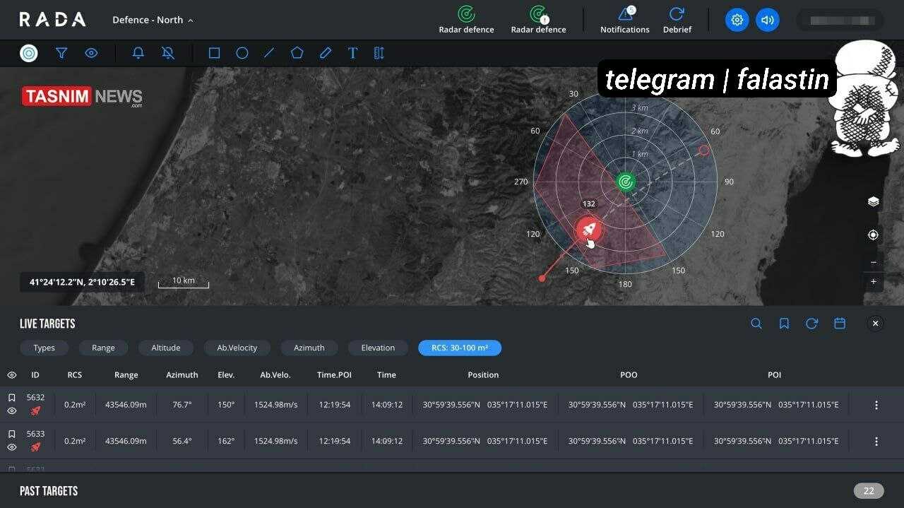Toggle visibility eye for target 5632

click(x=12, y=411)
